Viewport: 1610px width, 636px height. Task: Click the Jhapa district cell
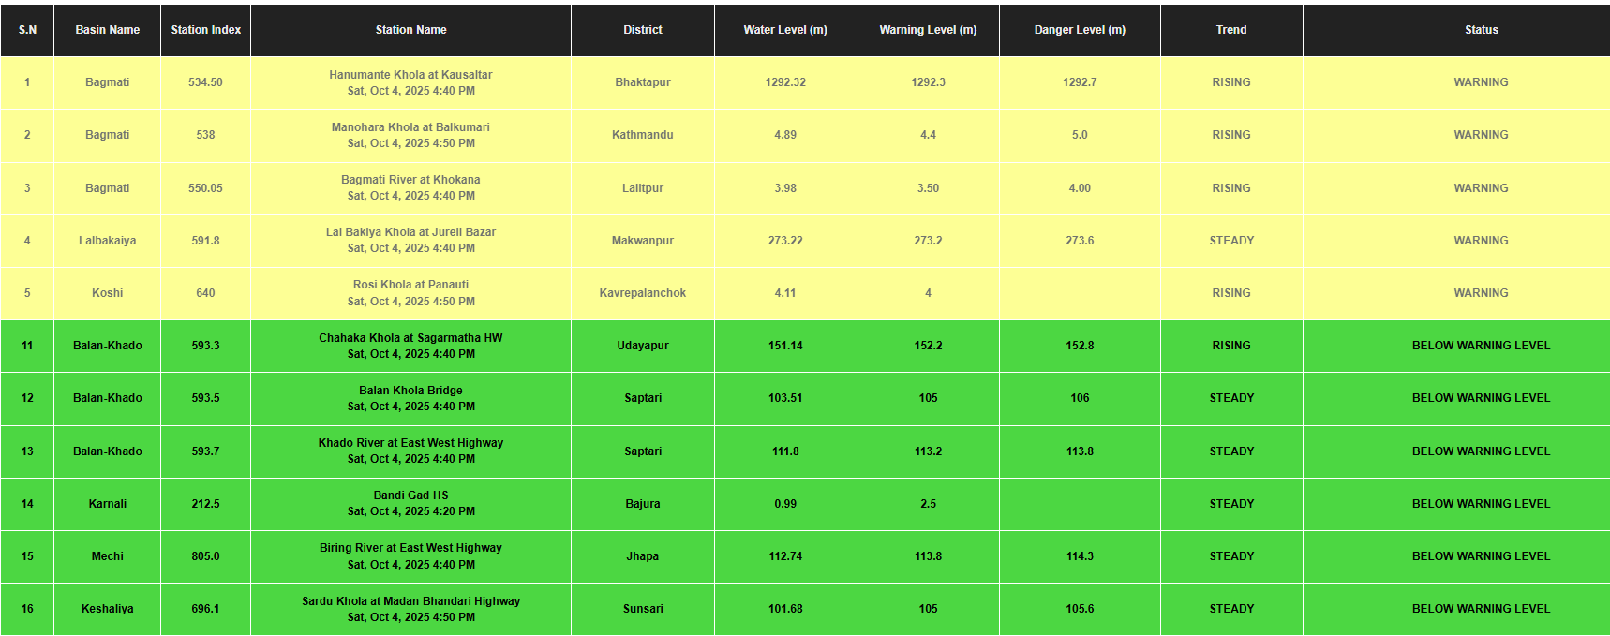tap(643, 556)
